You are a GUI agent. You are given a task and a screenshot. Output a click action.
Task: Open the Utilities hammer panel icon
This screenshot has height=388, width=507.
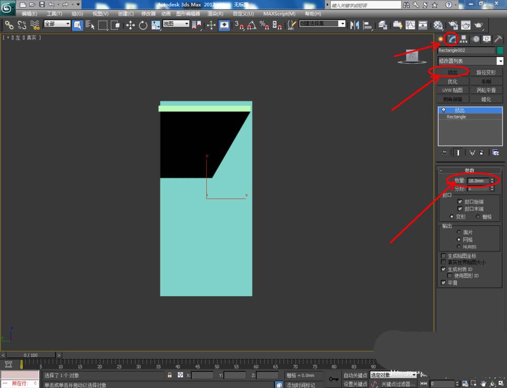[x=498, y=39]
